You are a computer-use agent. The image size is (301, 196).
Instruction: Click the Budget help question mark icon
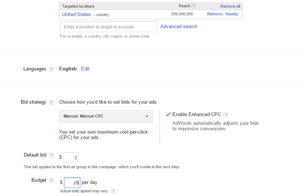click(x=51, y=180)
